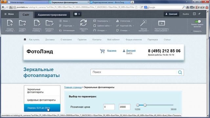The width and height of the screenshot is (210, 118).
Task: Click the right price slider handle
Action: point(145,105)
